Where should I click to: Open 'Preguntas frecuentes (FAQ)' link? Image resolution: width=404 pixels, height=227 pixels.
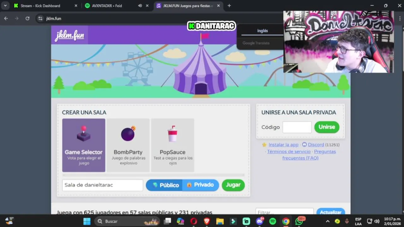tap(309, 155)
